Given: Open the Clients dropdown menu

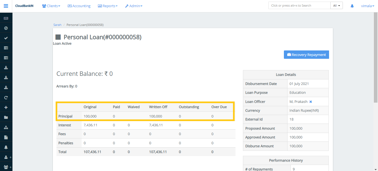Looking at the screenshot, I should (51, 6).
